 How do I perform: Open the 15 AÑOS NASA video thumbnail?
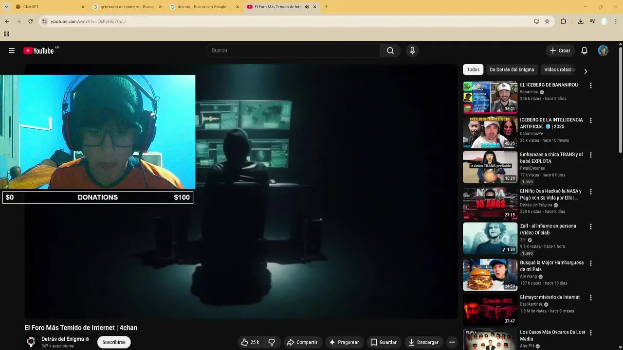490,203
